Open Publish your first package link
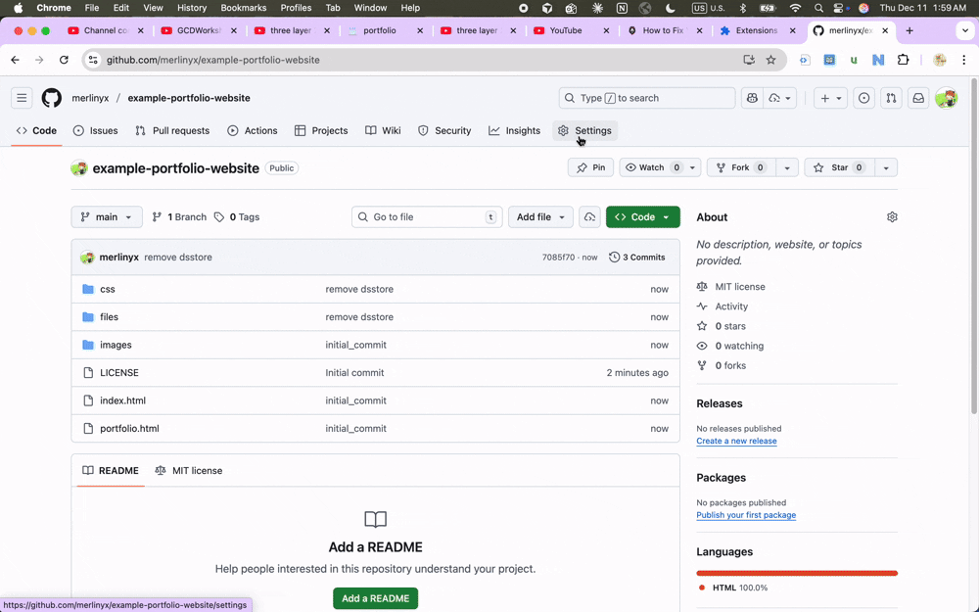The height and width of the screenshot is (612, 979). point(746,515)
